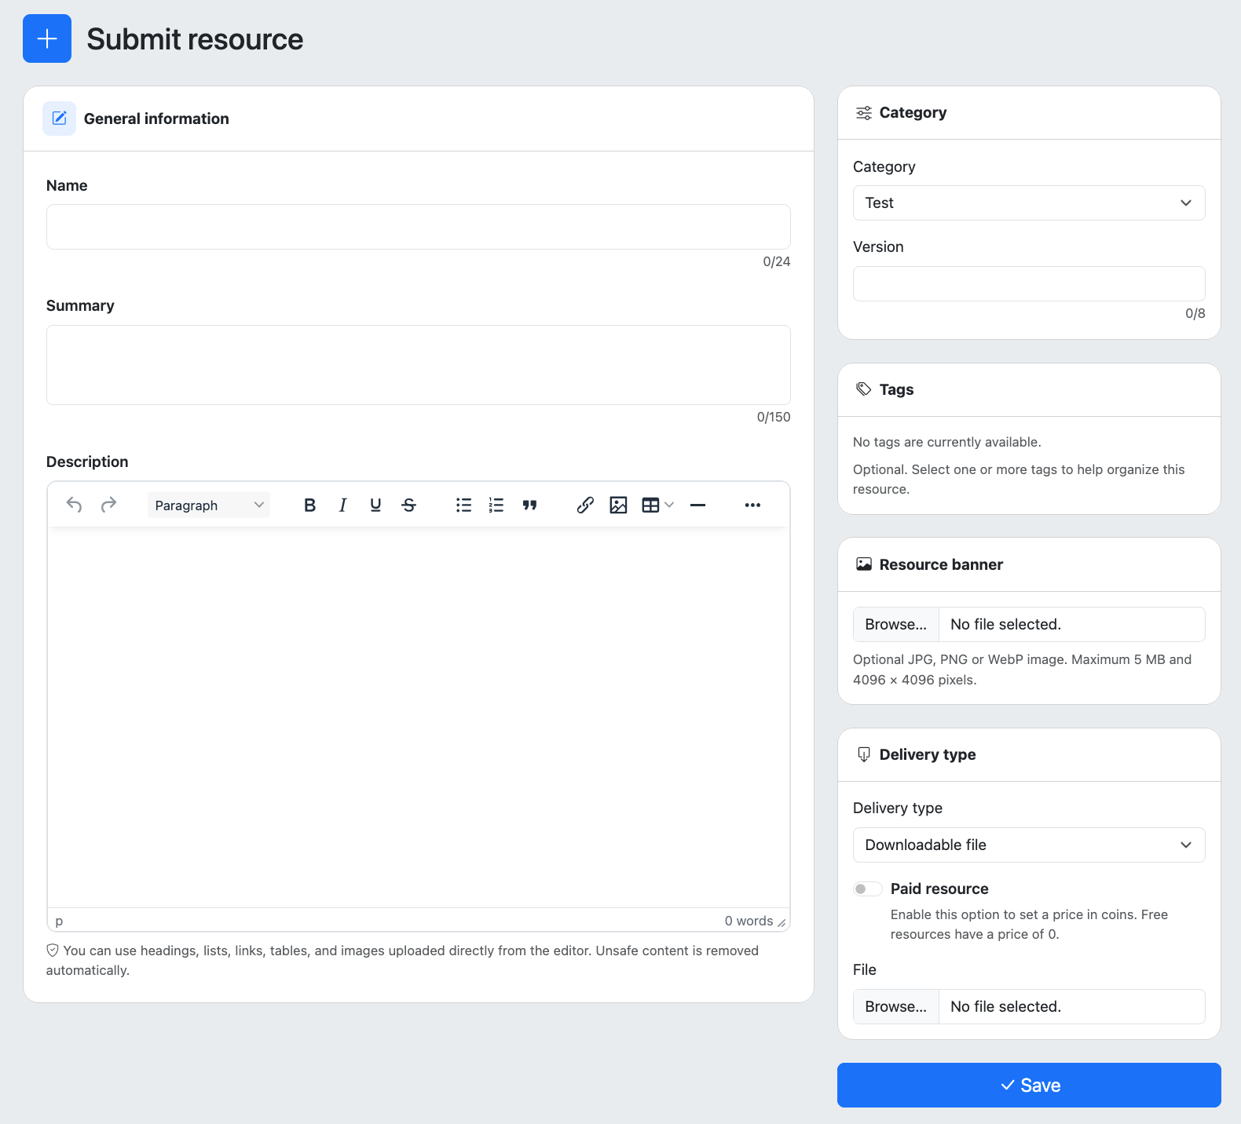The height and width of the screenshot is (1124, 1241).
Task: Open more editor toolbar options
Action: pyautogui.click(x=752, y=505)
